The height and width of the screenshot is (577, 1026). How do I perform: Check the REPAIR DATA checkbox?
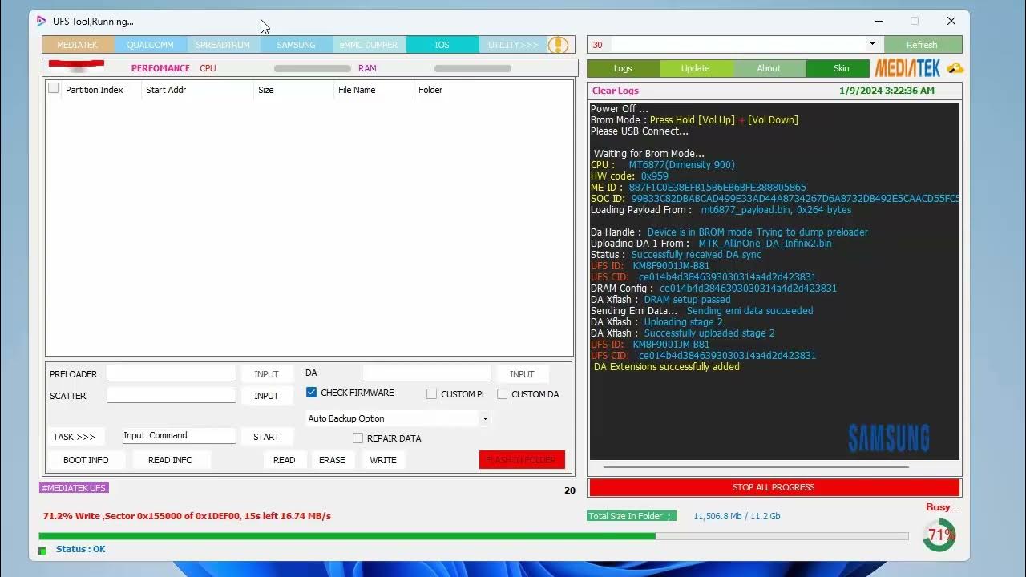pyautogui.click(x=358, y=438)
